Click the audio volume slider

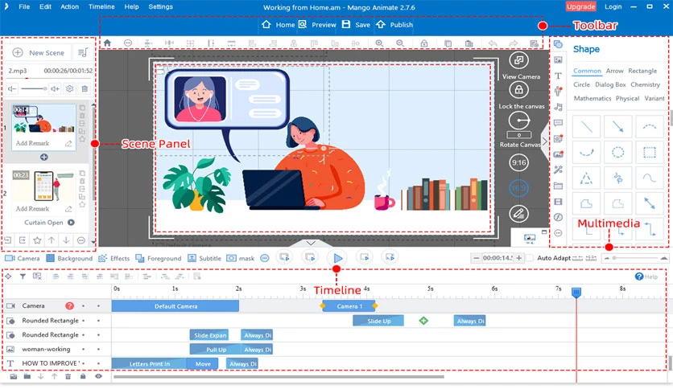click(34, 88)
